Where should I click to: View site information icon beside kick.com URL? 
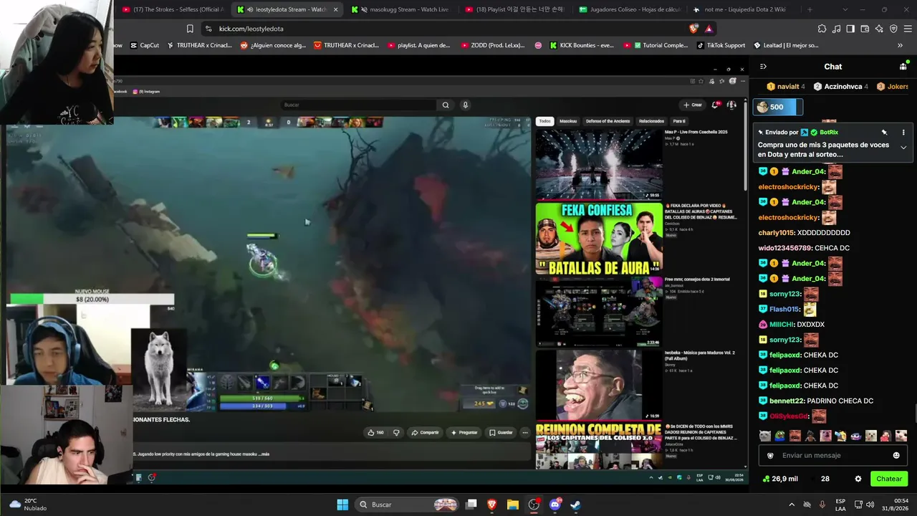(208, 29)
